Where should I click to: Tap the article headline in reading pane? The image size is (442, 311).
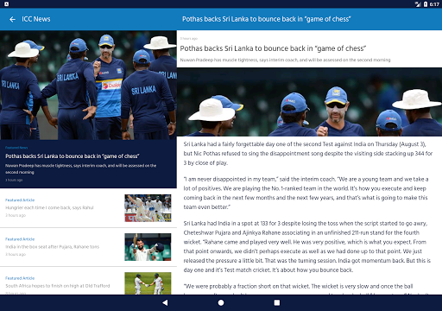tap(273, 48)
